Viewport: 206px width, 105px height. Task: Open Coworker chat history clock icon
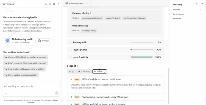pyautogui.click(x=50, y=4)
